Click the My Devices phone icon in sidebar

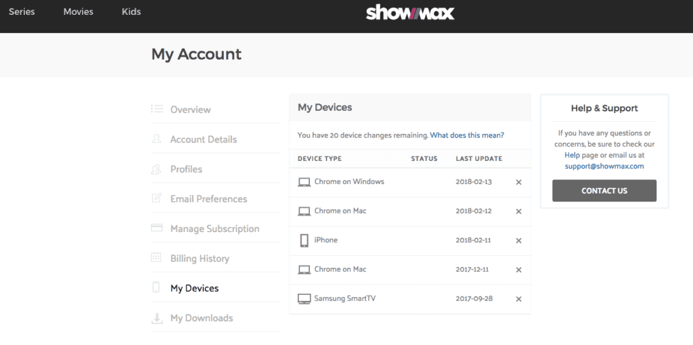pyautogui.click(x=156, y=287)
